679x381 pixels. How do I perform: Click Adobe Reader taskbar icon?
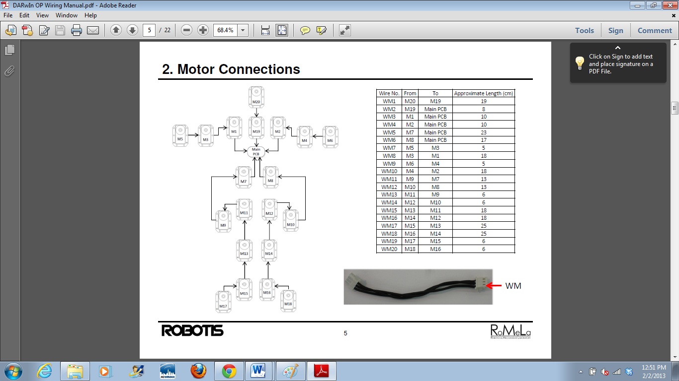[322, 371]
